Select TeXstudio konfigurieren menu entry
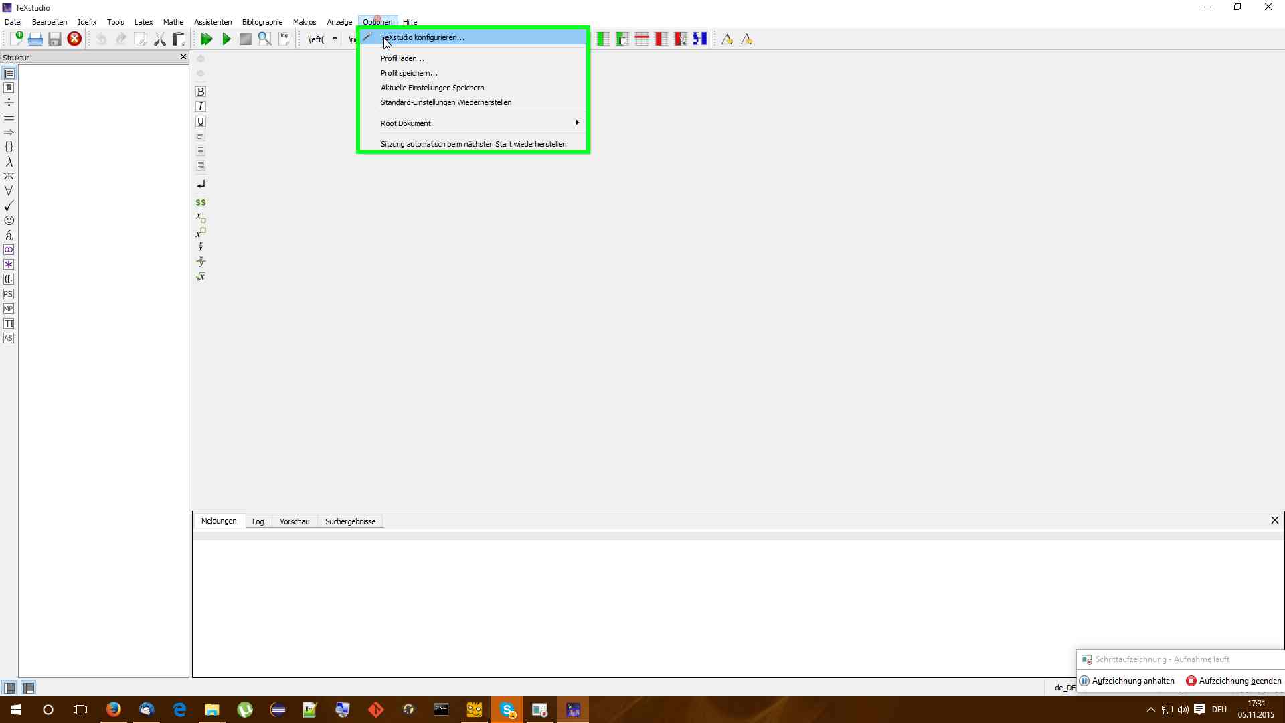 [x=473, y=37]
